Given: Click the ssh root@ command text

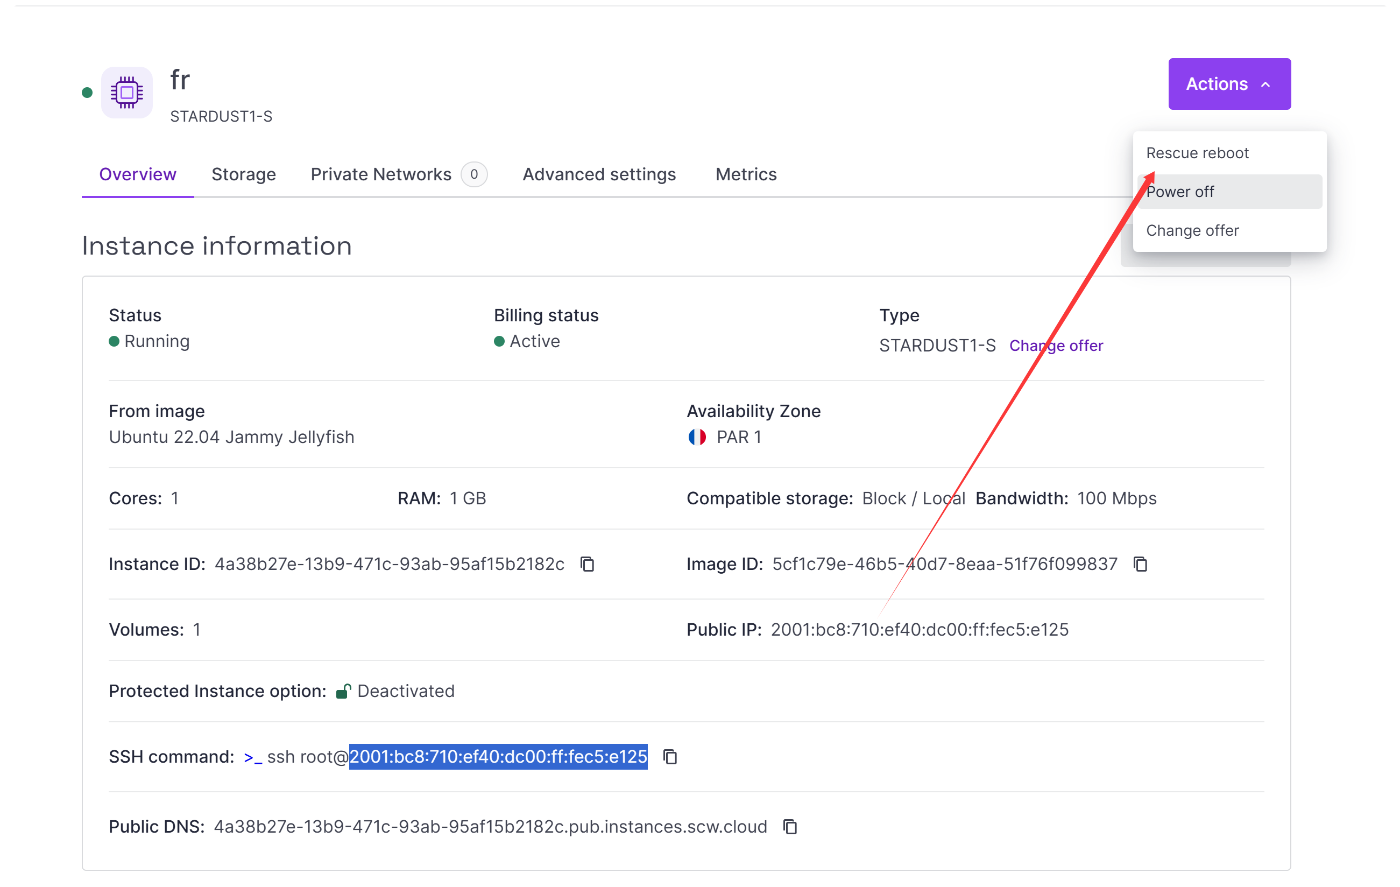Looking at the screenshot, I should click(x=308, y=757).
